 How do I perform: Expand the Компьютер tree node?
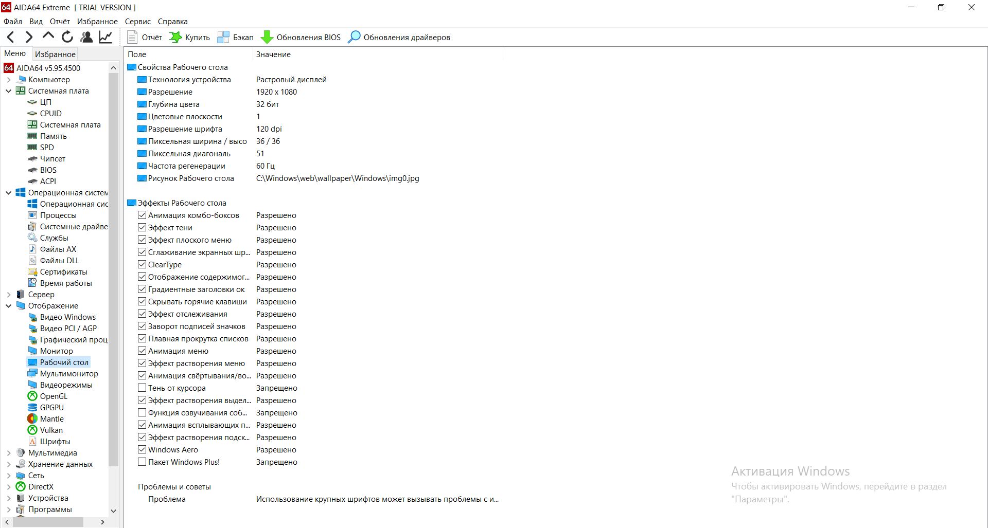9,80
